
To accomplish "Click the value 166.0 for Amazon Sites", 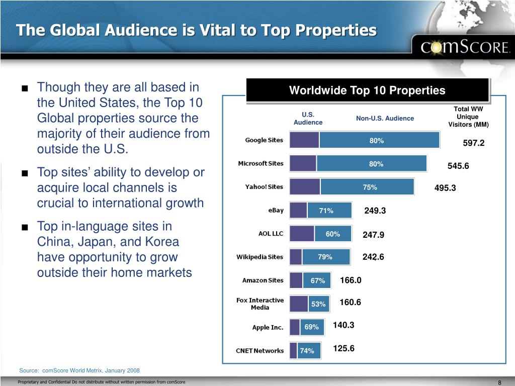I will pos(351,280).
